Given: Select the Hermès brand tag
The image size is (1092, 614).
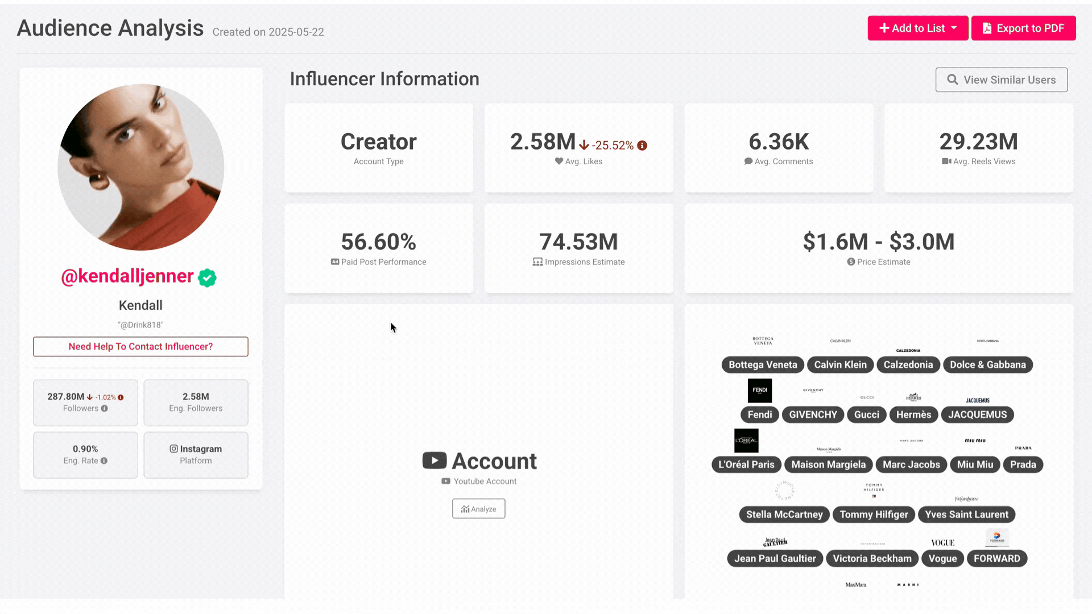Looking at the screenshot, I should (x=913, y=415).
